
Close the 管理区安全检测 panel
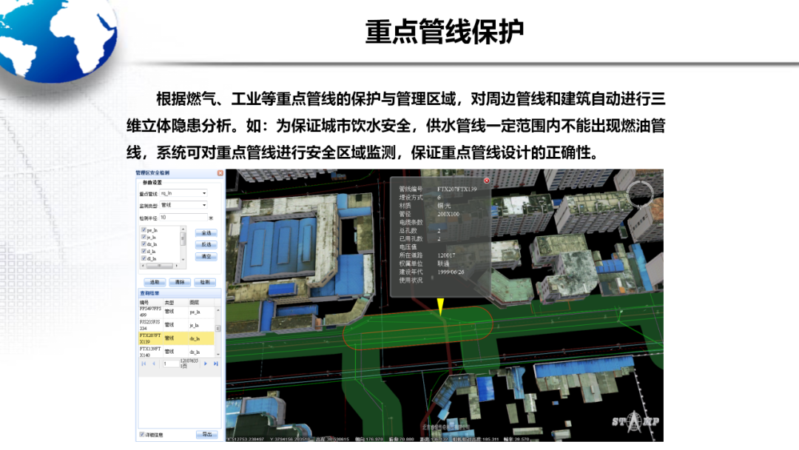(x=220, y=172)
